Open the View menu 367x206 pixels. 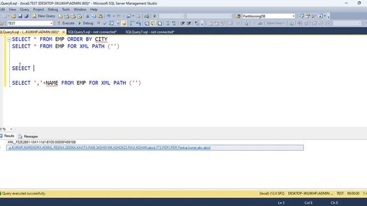(13, 10)
